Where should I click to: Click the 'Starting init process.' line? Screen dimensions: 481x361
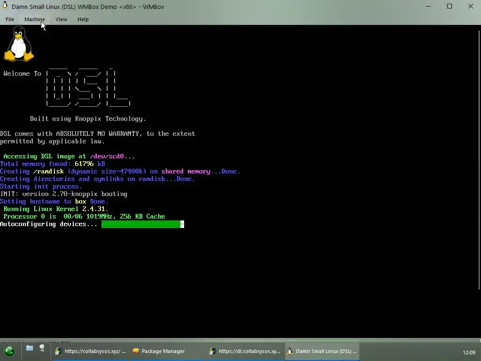(41, 187)
